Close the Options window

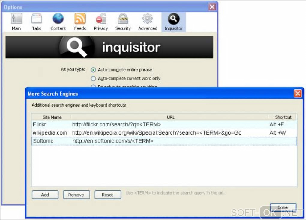(x=212, y=7)
